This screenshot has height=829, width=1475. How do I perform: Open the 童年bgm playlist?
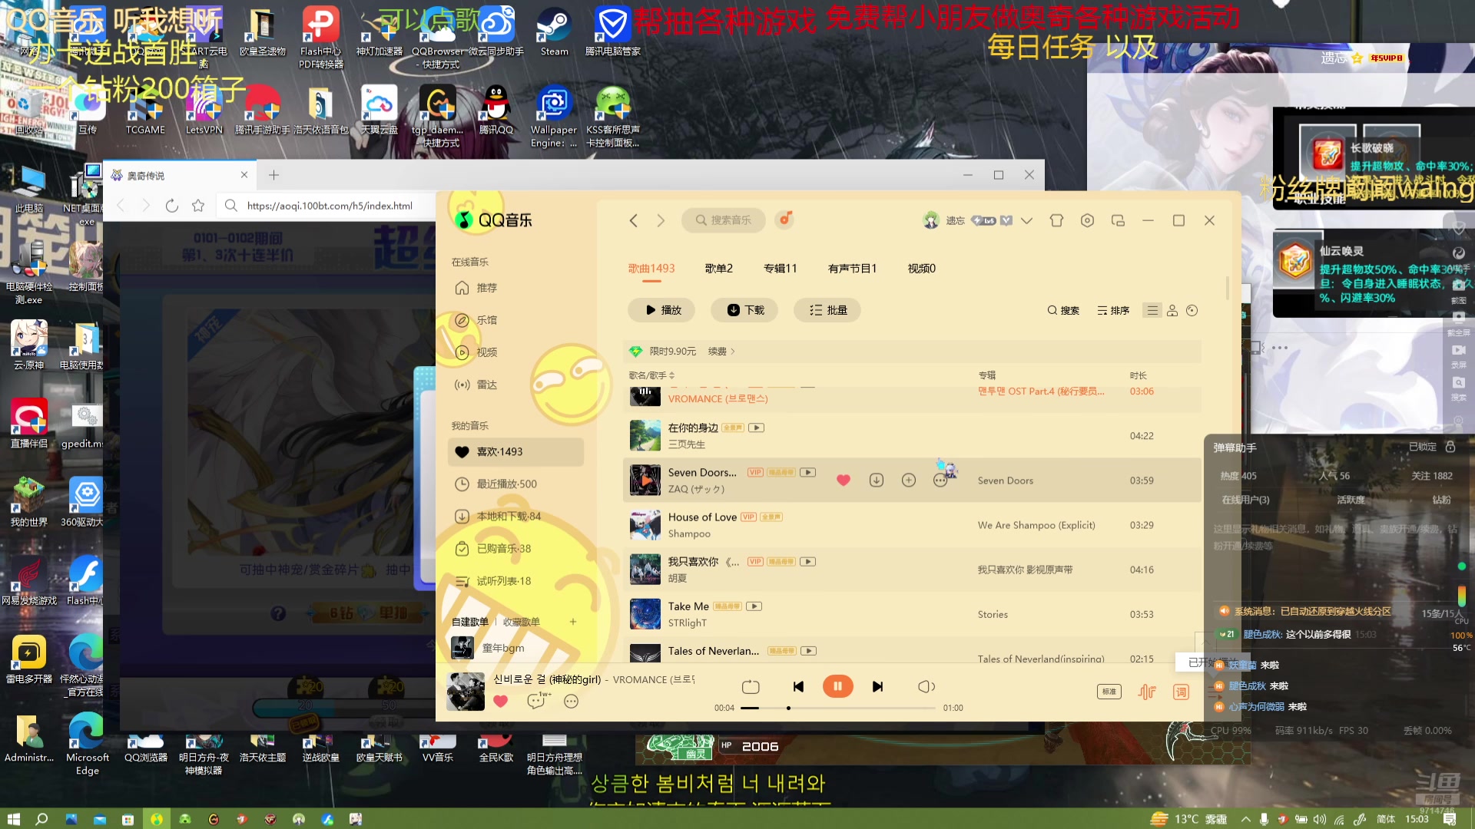coord(503,648)
